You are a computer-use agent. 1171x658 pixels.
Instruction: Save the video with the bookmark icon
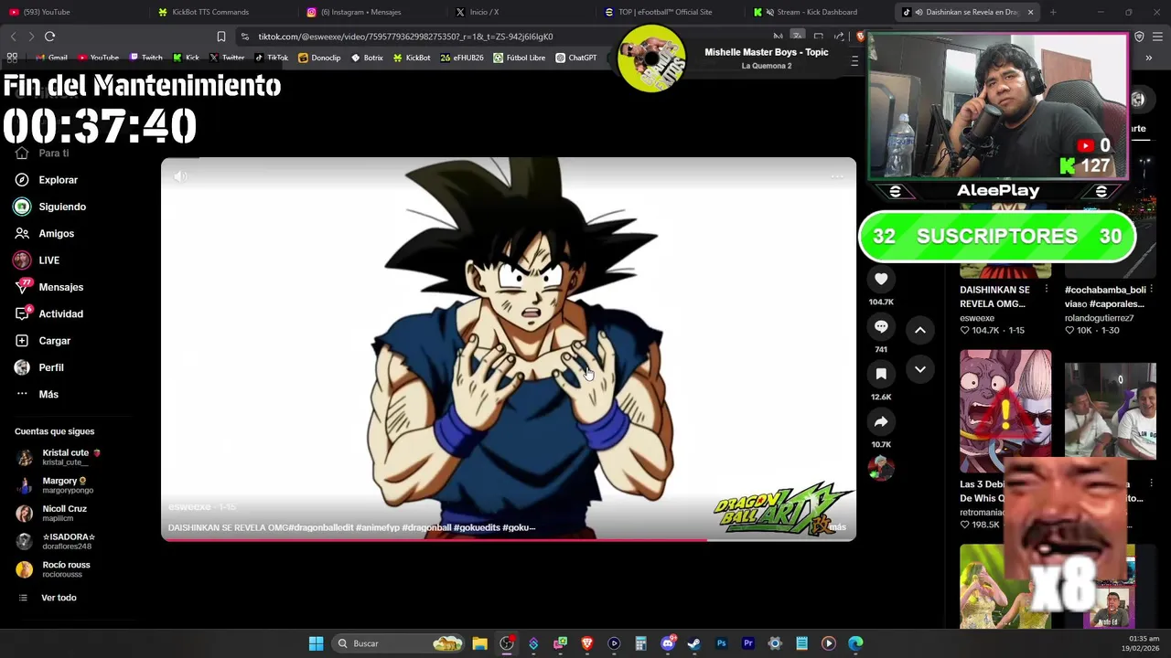881,374
